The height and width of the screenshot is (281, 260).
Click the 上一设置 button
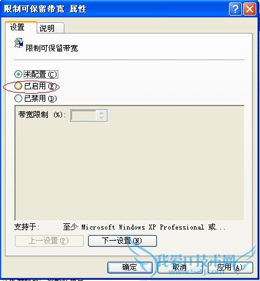tap(49, 241)
